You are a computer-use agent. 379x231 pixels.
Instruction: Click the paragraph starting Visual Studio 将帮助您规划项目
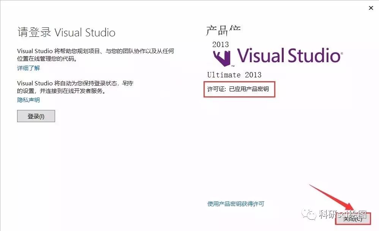(x=95, y=55)
